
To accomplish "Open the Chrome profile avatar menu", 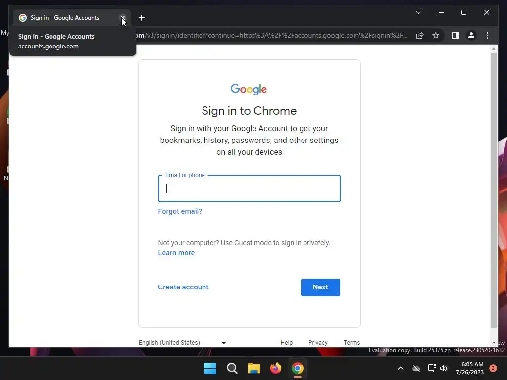I will tap(471, 35).
